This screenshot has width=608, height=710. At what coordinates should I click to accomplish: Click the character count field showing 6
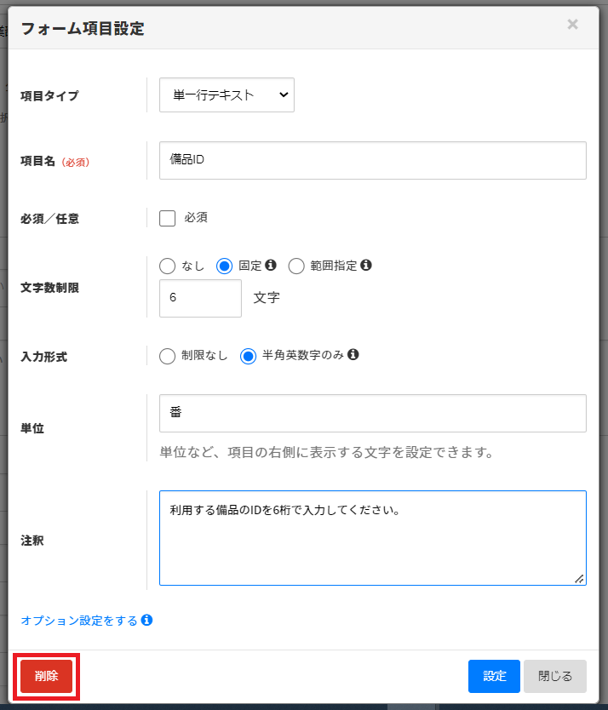pyautogui.click(x=200, y=298)
